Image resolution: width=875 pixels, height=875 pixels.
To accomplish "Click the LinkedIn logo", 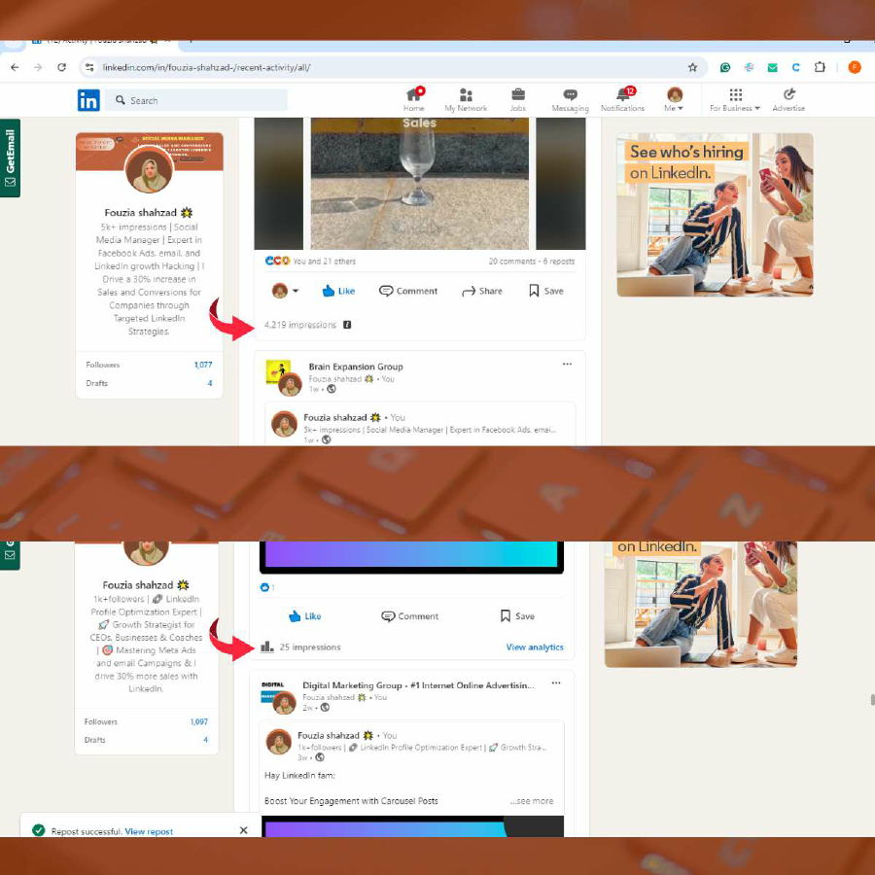I will tap(88, 100).
